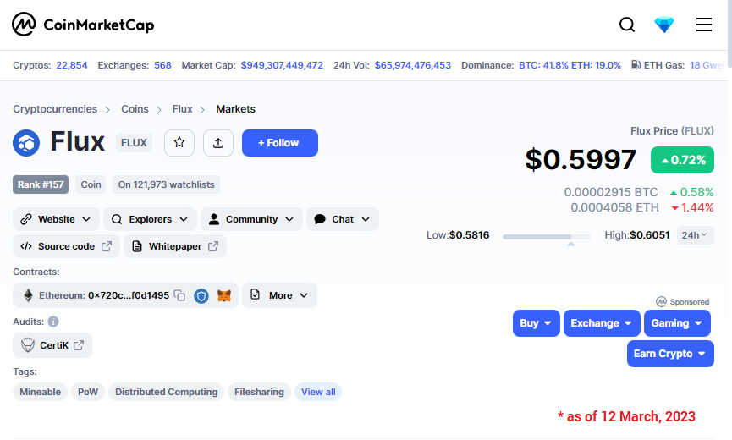This screenshot has height=440, width=732.
Task: Click the Cryptos count 22,854
Action: [71, 65]
